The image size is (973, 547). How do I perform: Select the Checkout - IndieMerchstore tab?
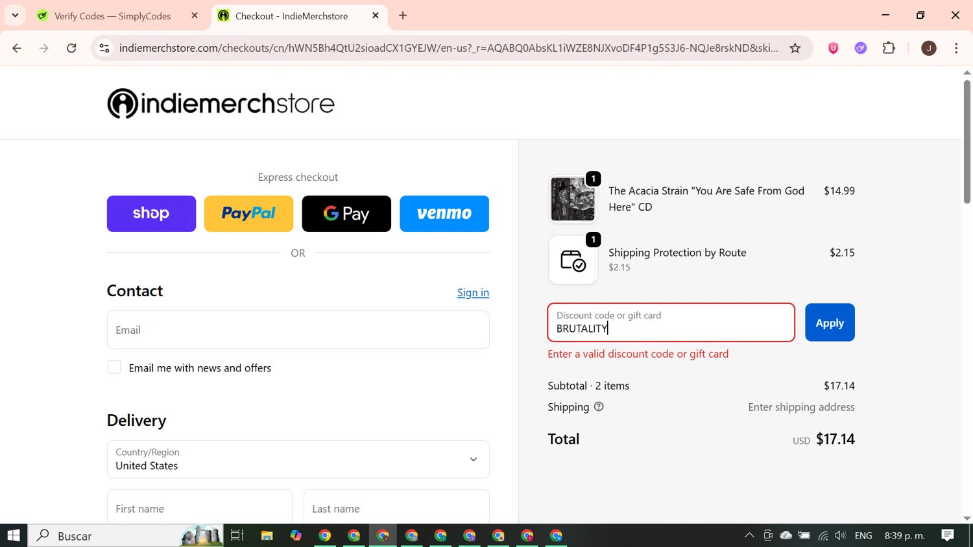(291, 16)
